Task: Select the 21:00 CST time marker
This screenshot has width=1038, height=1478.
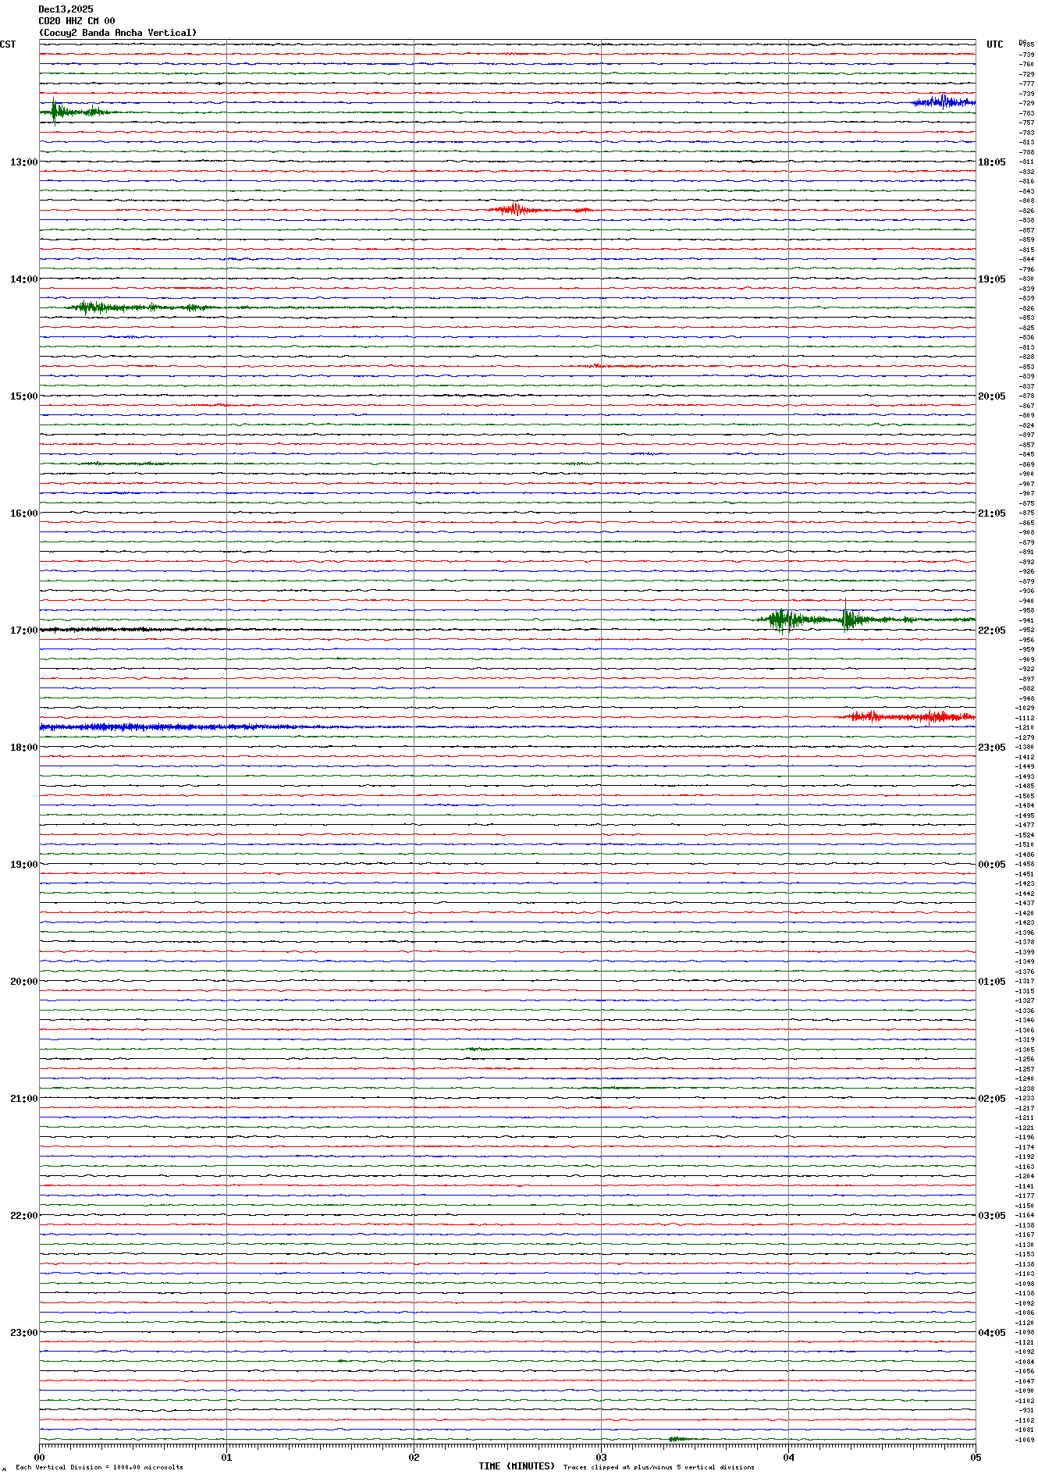Action: click(23, 1099)
